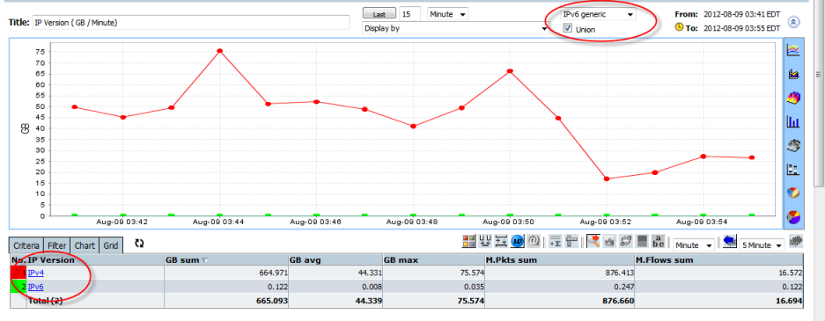Screen dimensions: 825x321
Task: Click the @ symbol toolbar icon
Action: coord(534,241)
